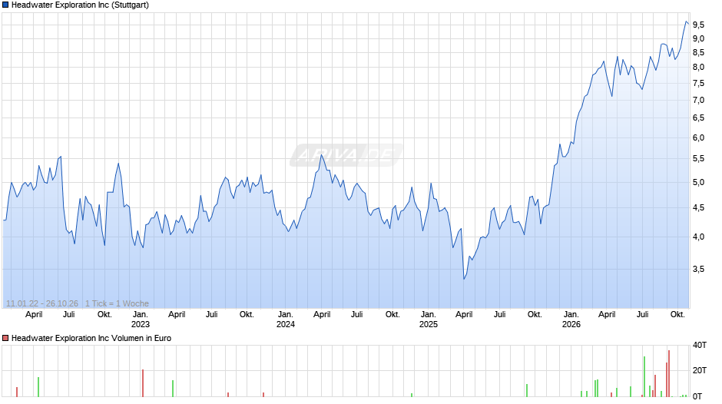722x404 pixels.
Task: Click the price low point near April 2025
Action: click(464, 279)
